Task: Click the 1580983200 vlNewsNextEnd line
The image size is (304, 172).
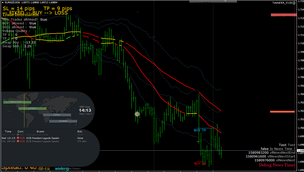Action: [272, 152]
